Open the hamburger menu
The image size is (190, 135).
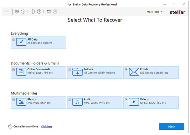[x=7, y=12]
